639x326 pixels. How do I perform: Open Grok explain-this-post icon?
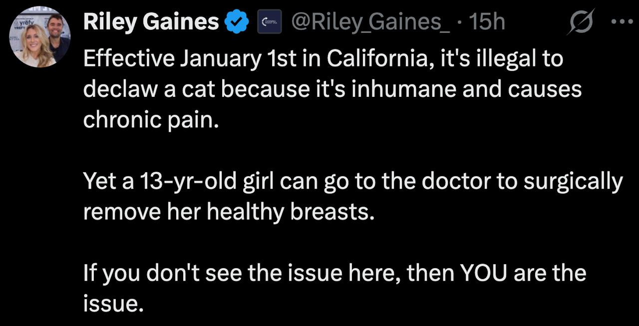[579, 23]
